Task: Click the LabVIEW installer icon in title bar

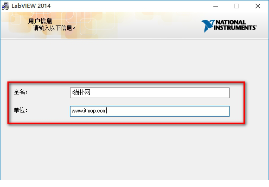Action: tap(5, 6)
